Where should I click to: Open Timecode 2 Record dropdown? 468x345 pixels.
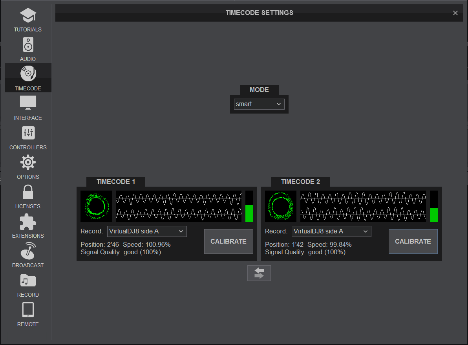tap(331, 231)
